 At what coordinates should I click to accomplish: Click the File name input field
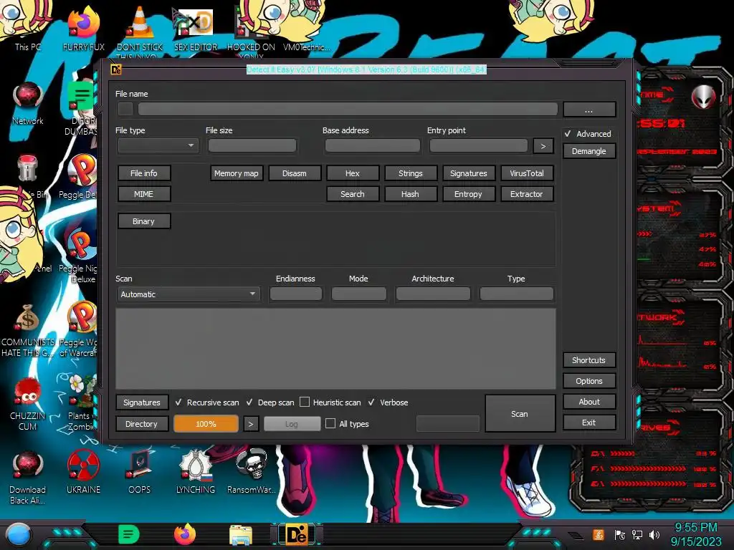pyautogui.click(x=348, y=109)
